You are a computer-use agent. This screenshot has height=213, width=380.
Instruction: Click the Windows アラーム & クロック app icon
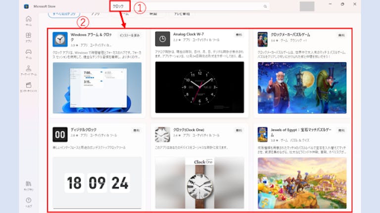pos(60,39)
